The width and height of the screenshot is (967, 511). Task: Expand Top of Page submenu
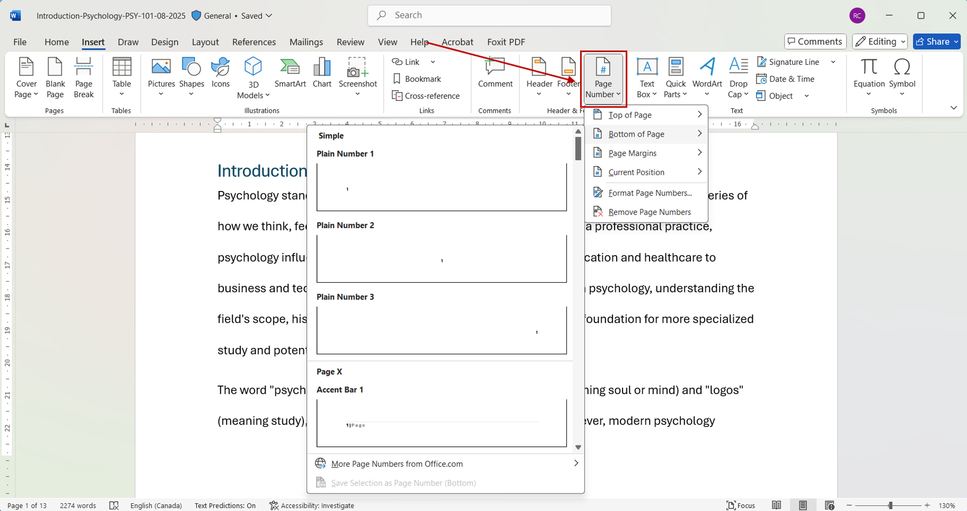pos(646,115)
